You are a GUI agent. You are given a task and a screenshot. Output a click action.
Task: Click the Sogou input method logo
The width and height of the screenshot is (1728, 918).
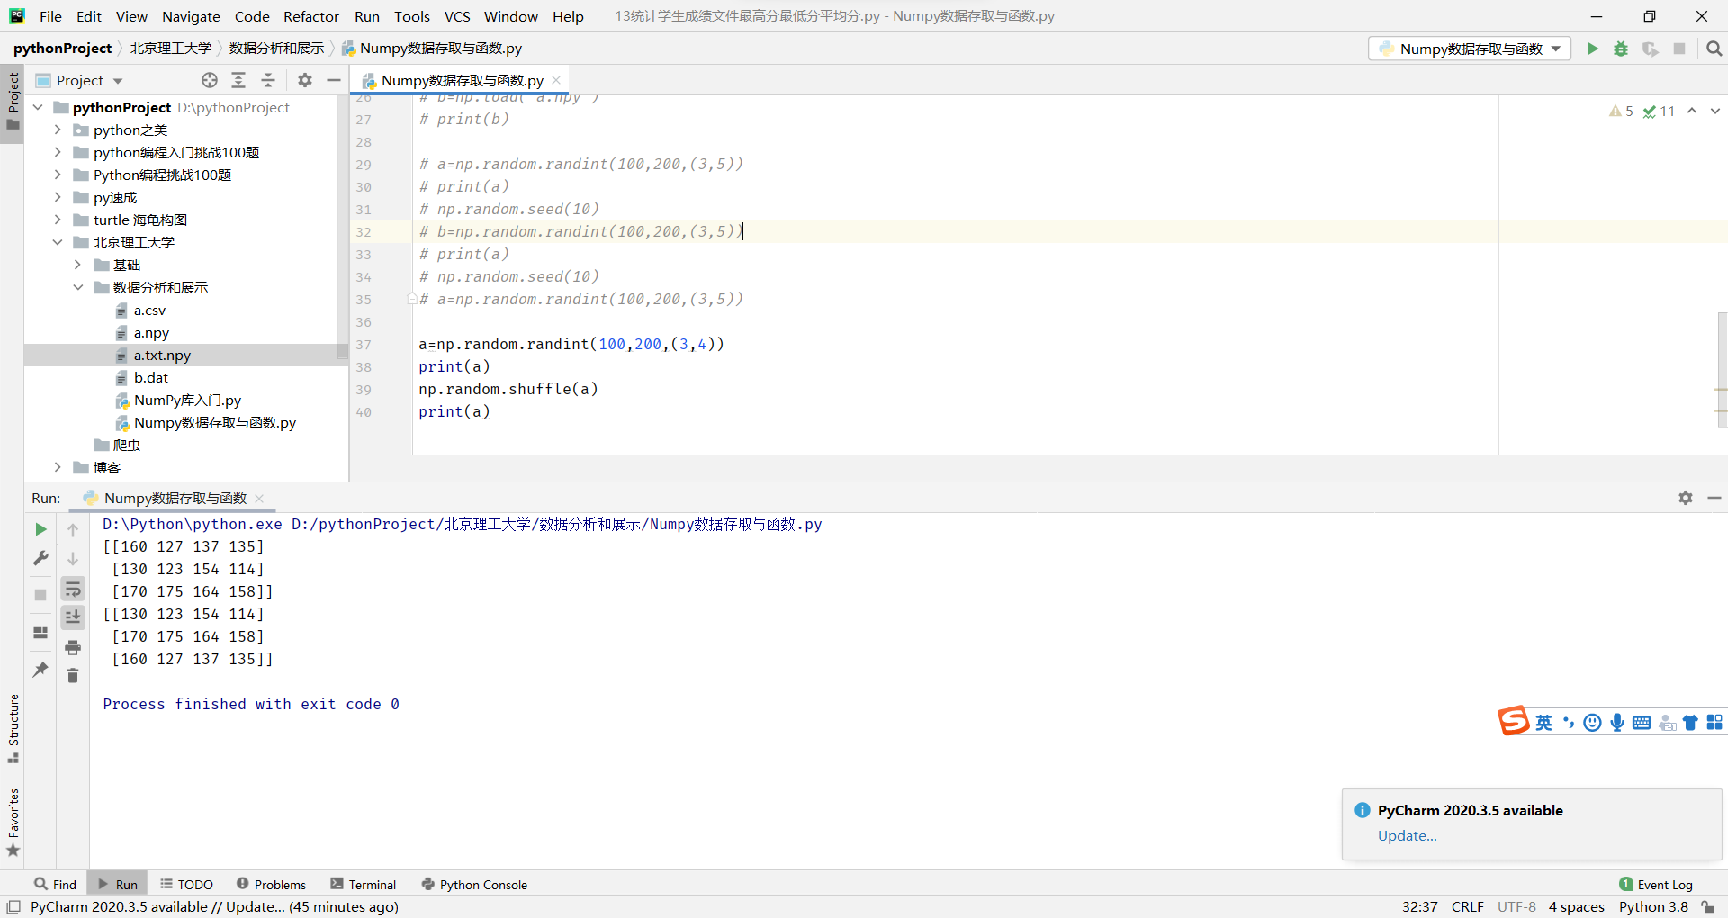pyautogui.click(x=1513, y=721)
